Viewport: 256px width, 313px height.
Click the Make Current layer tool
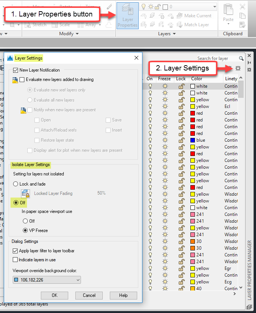[194, 16]
